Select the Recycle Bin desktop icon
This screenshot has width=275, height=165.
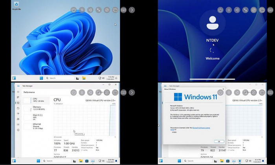click(x=16, y=5)
